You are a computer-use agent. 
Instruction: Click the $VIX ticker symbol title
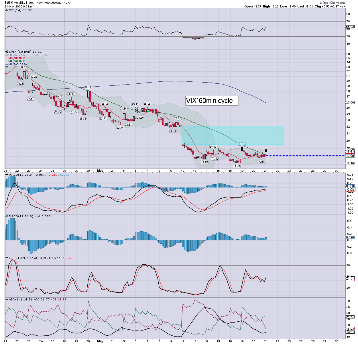click(9, 3)
